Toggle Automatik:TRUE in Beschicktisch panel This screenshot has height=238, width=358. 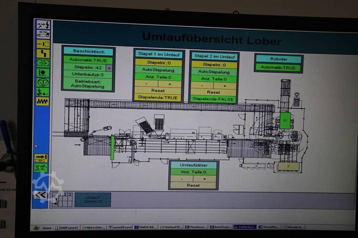88,60
